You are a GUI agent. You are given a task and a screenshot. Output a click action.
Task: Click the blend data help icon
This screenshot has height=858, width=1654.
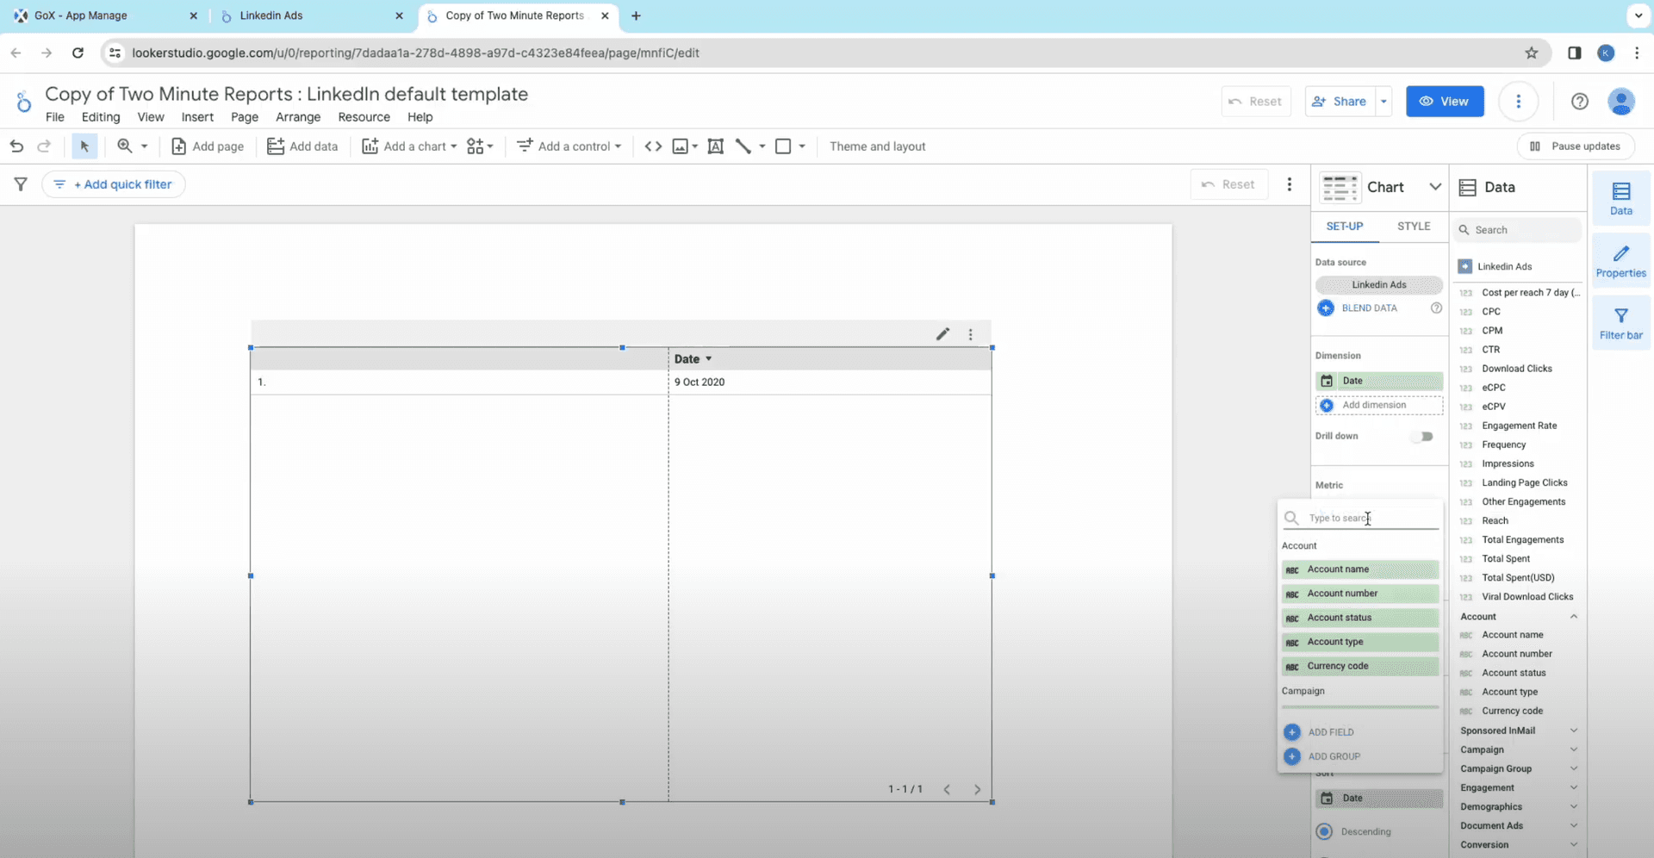click(x=1436, y=308)
